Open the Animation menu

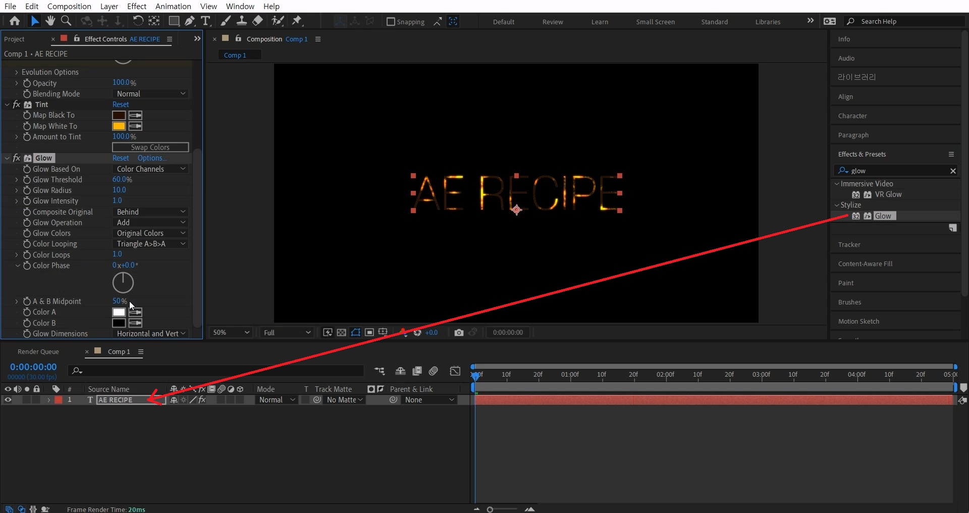[173, 6]
